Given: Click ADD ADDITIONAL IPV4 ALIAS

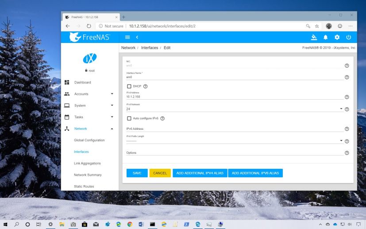Looking at the screenshot, I should pos(200,173).
